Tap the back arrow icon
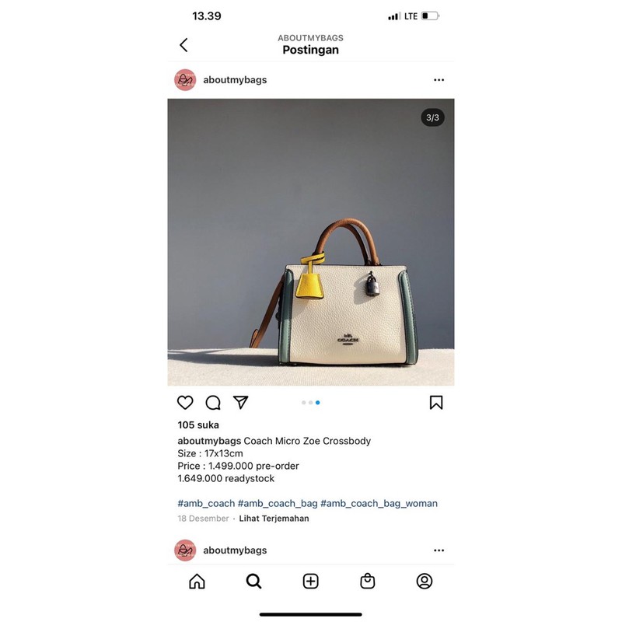Image resolution: width=622 pixels, height=622 pixels. pos(183,45)
